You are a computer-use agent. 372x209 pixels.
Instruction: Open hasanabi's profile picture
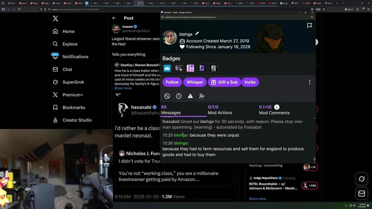(123, 110)
